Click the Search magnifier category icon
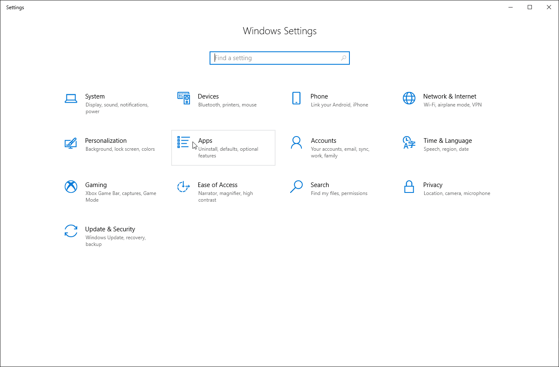This screenshot has height=367, width=559. [x=296, y=187]
